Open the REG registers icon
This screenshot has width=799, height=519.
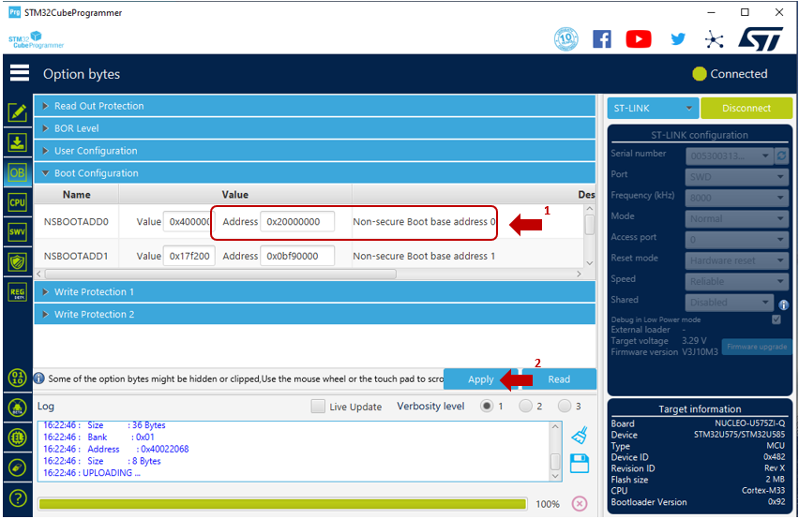click(x=17, y=292)
